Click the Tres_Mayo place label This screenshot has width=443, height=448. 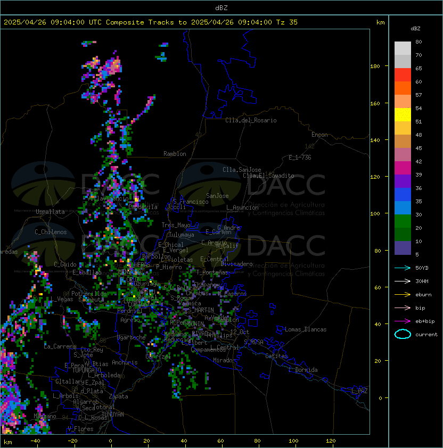[x=176, y=225]
